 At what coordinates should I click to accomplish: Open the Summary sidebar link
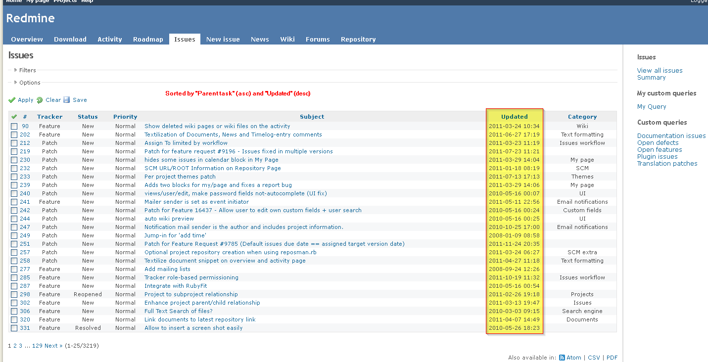(x=651, y=78)
